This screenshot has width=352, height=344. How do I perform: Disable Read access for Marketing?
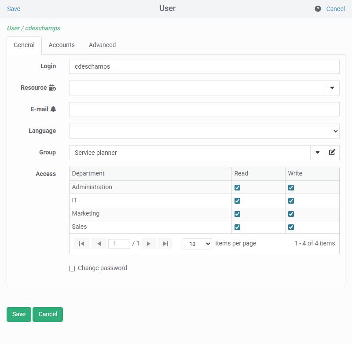237,214
